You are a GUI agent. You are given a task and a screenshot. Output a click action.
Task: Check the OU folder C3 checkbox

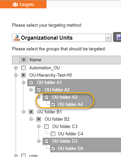[46, 126]
